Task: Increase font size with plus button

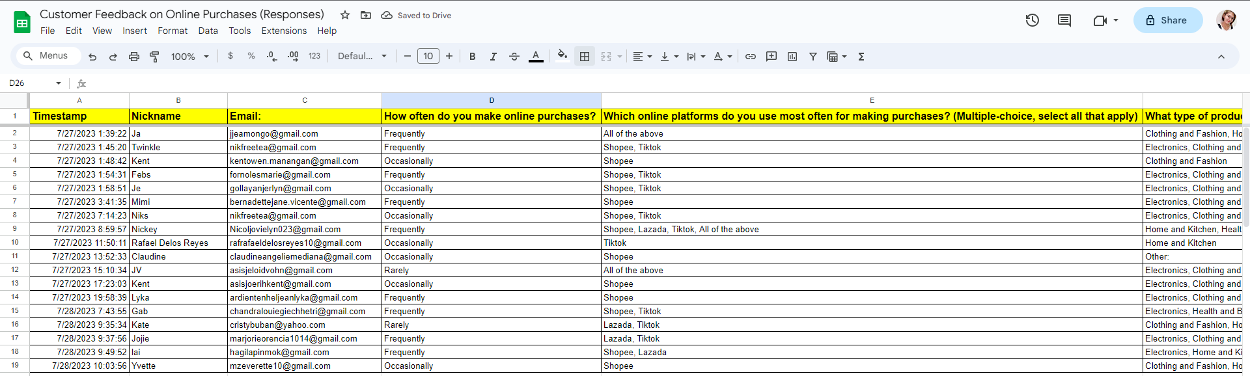Action: pyautogui.click(x=449, y=57)
